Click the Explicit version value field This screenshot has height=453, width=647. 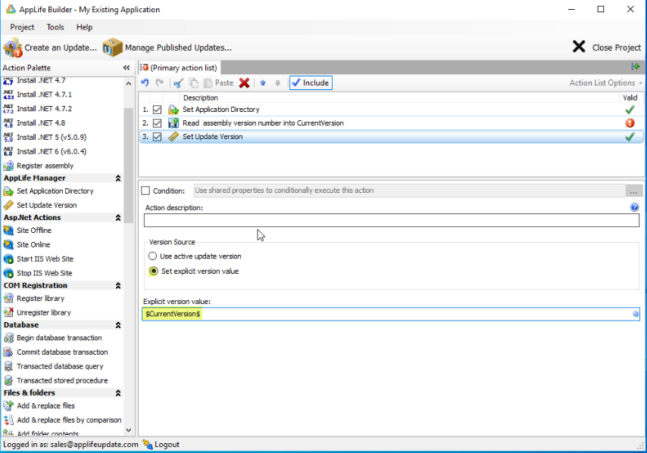tap(391, 314)
